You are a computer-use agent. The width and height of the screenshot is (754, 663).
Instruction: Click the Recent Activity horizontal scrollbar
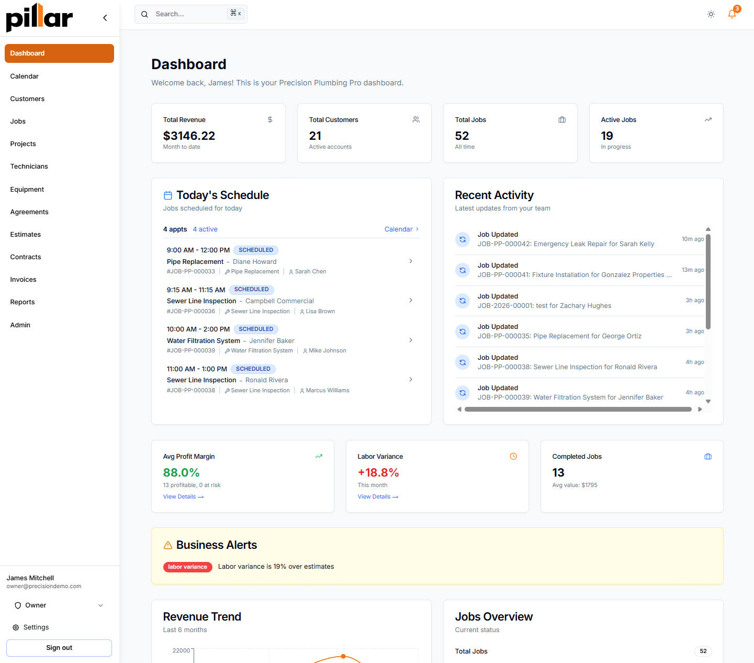[578, 410]
